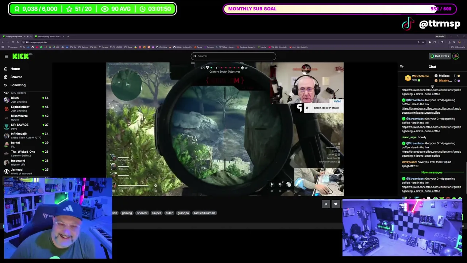Collapse the Chat panel with arrow icon

(402, 67)
